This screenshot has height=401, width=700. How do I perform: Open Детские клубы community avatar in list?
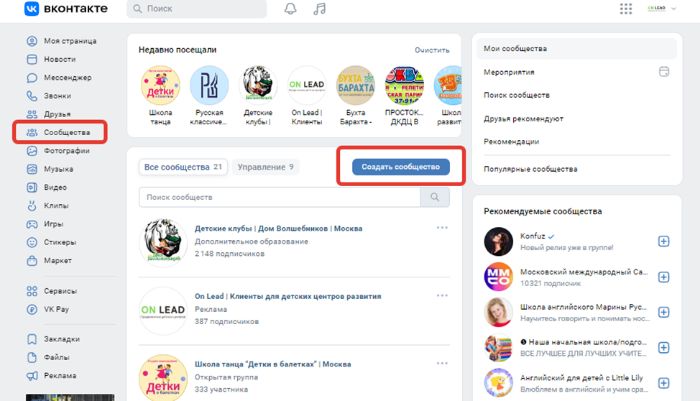pyautogui.click(x=163, y=242)
